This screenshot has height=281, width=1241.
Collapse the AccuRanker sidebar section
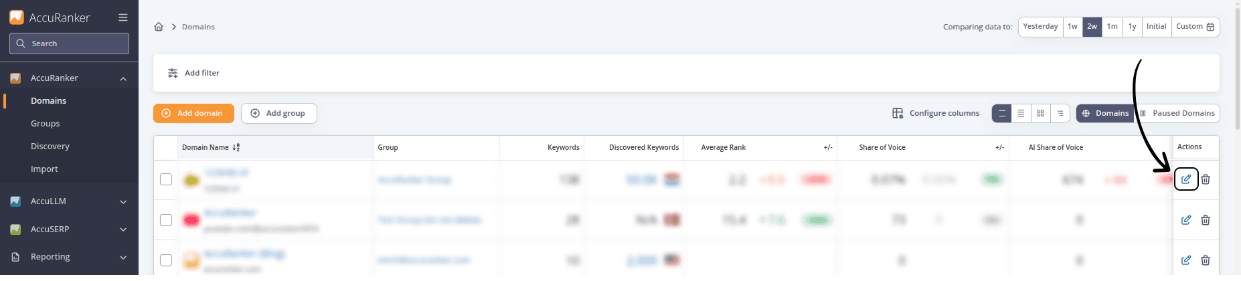[x=123, y=79]
